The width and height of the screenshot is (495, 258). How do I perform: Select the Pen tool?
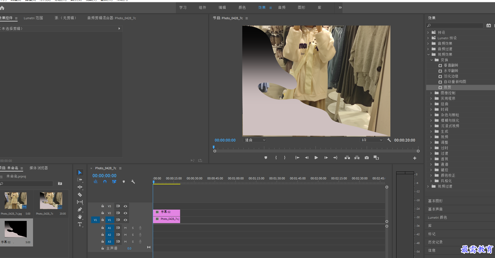pyautogui.click(x=80, y=209)
